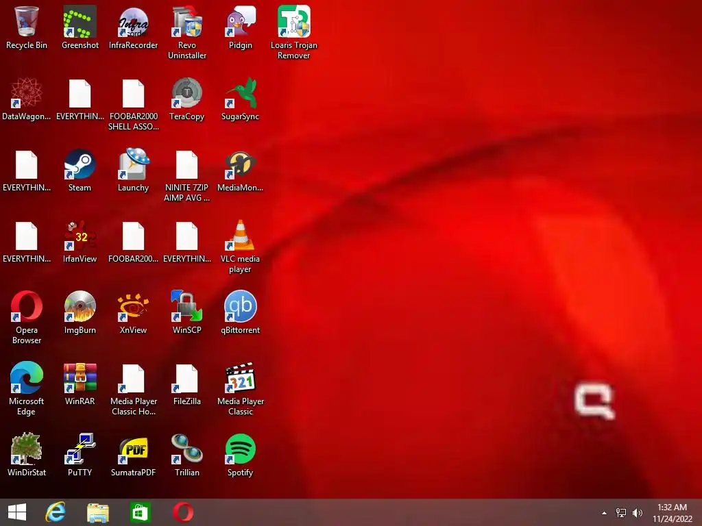Open the TeraCopy shortcut

(186, 99)
